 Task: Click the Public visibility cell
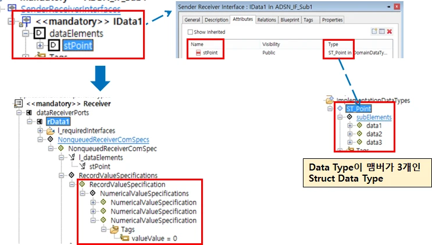pyautogui.click(x=269, y=53)
